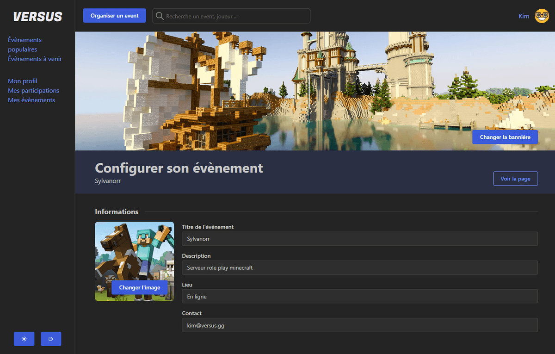The height and width of the screenshot is (354, 555).
Task: Edit the Lieu field
Action: tap(360, 296)
